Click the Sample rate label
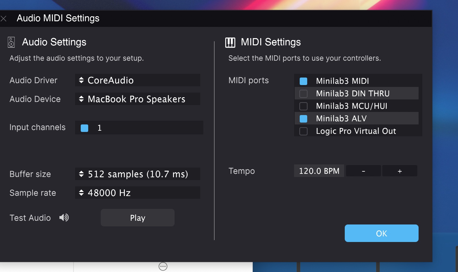The image size is (458, 272). click(x=33, y=193)
